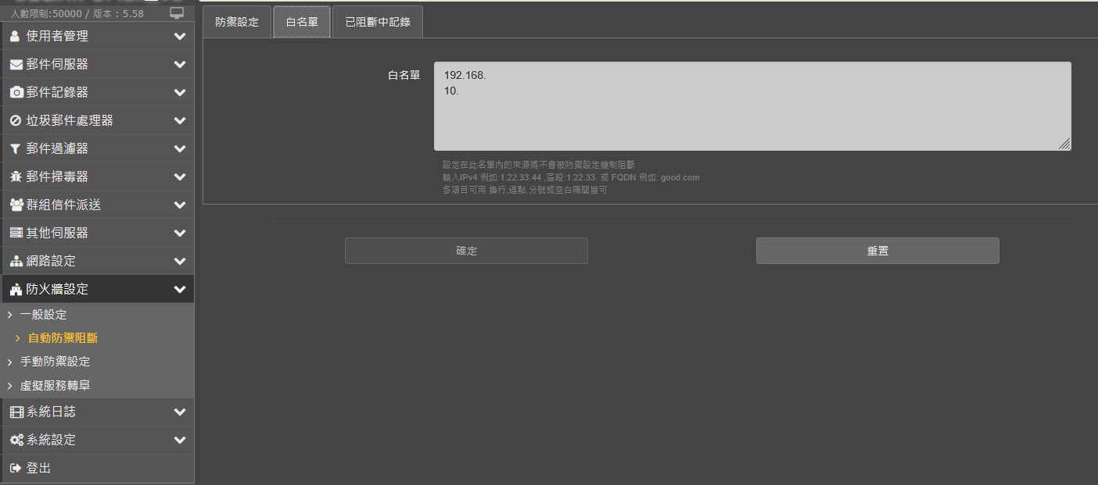Click the monitor icon next to version number

point(177,13)
